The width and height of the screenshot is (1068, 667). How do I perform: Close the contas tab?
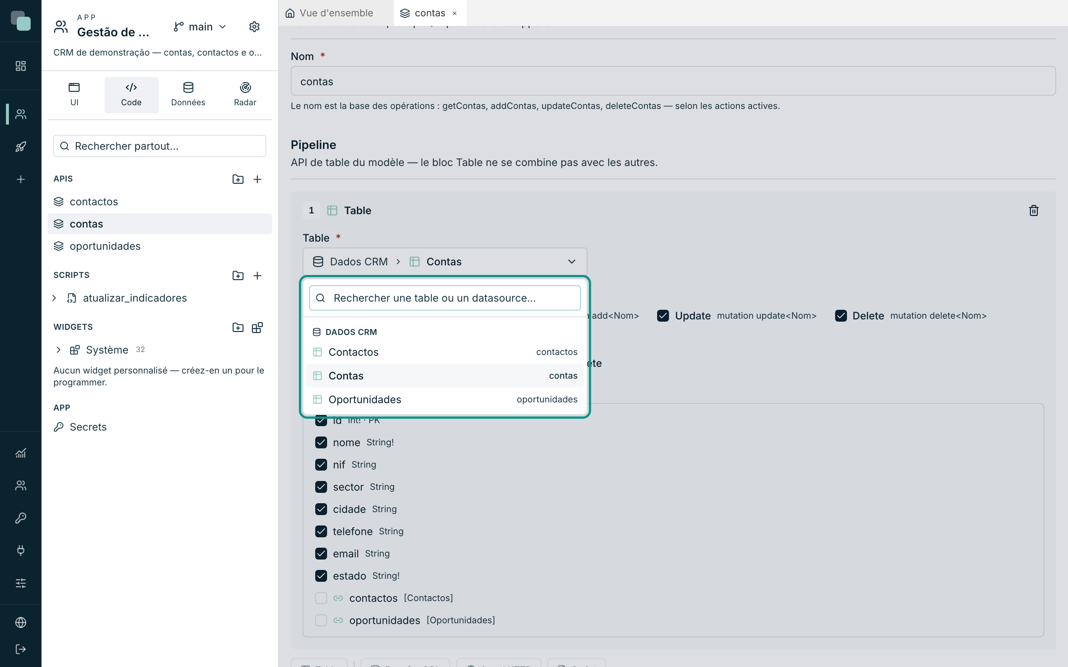coord(455,13)
